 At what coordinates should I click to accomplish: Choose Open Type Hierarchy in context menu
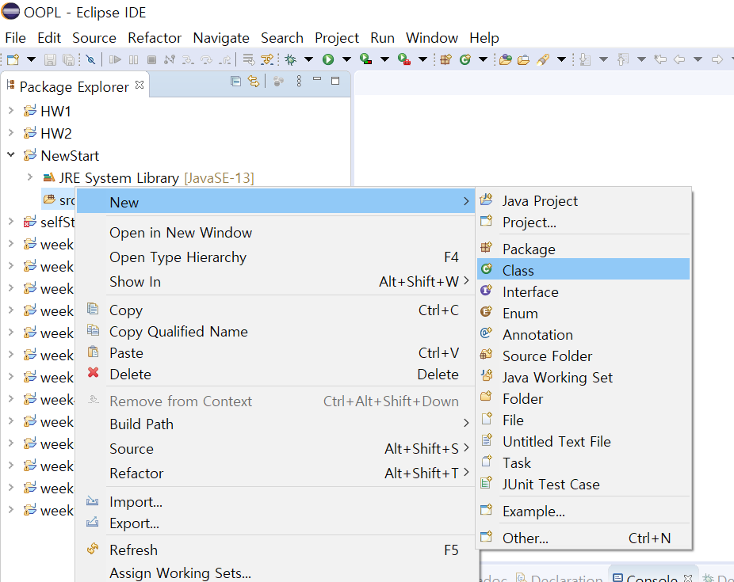[x=276, y=257]
